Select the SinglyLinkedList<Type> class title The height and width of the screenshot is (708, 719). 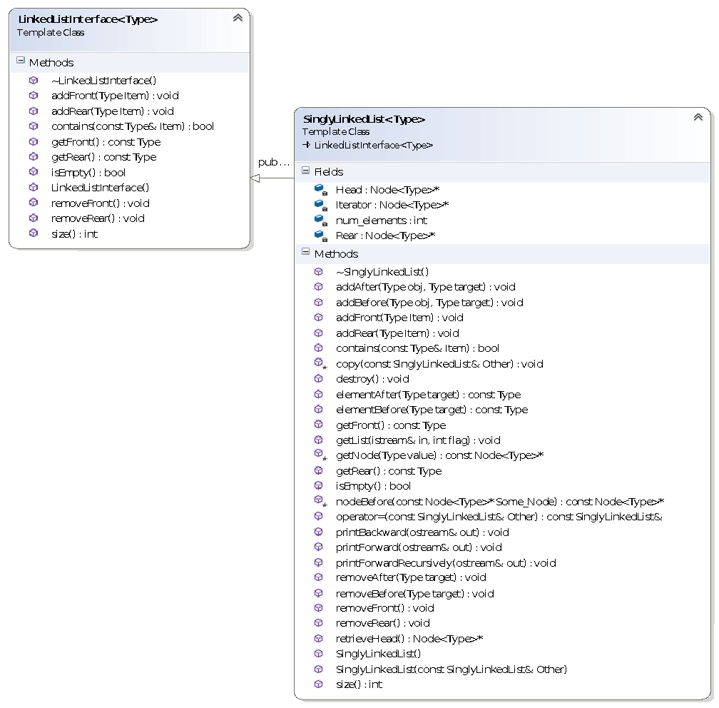pyautogui.click(x=364, y=119)
